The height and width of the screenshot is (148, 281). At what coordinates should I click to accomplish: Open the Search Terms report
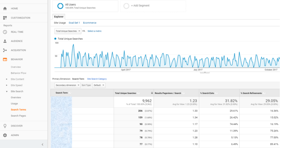18,109
